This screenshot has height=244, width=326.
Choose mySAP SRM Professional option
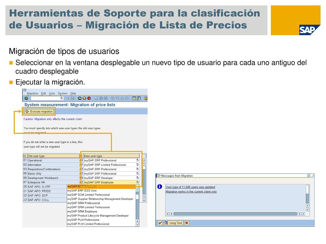(x=101, y=203)
